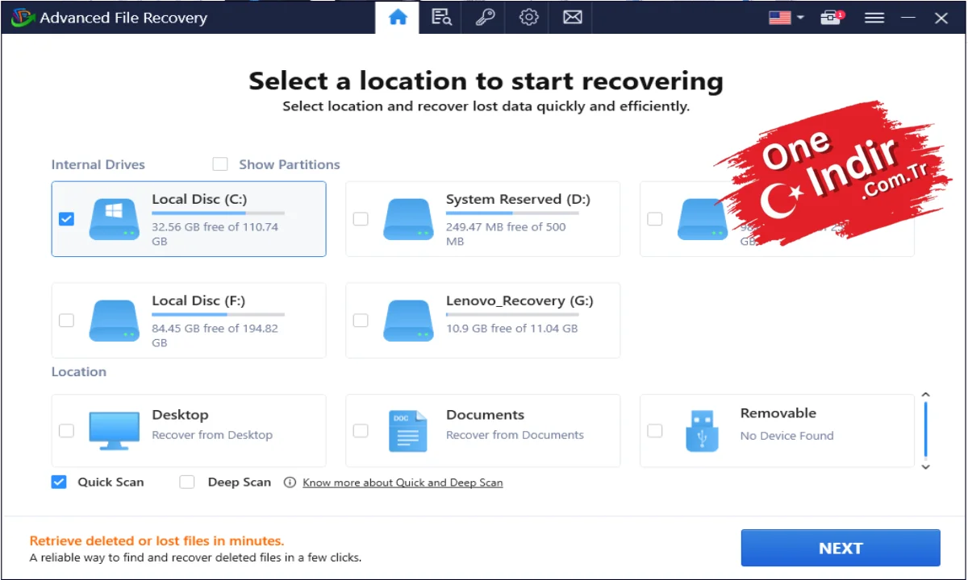Open the mail feedback tab
The height and width of the screenshot is (580, 968).
pos(573,17)
